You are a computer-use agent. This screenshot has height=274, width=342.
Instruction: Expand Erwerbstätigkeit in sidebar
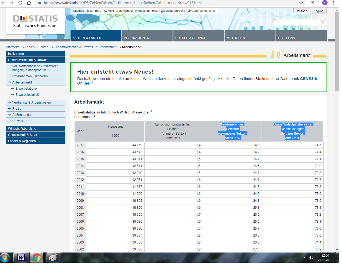27,89
